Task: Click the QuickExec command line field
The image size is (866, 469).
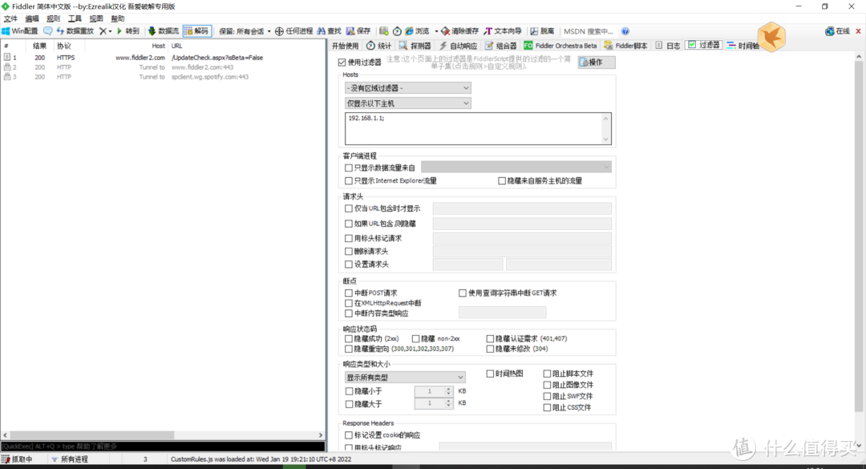Action: [x=160, y=447]
